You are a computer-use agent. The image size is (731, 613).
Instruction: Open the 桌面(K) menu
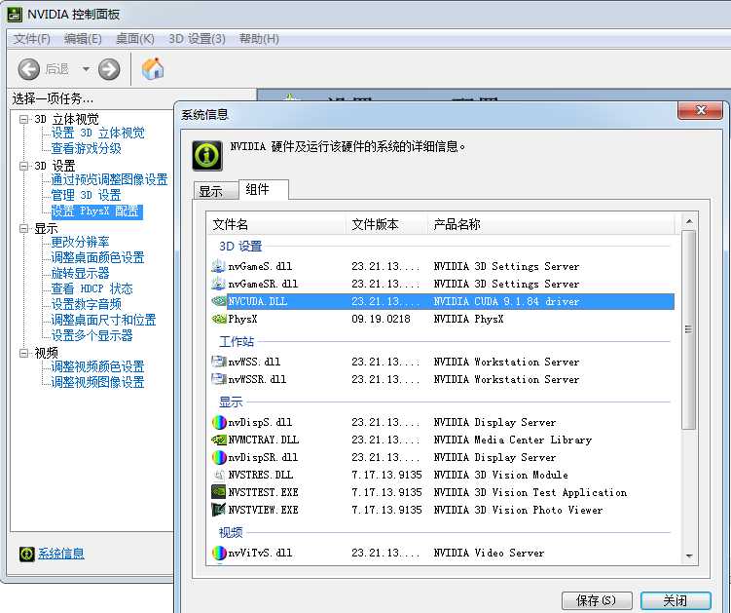tap(134, 39)
